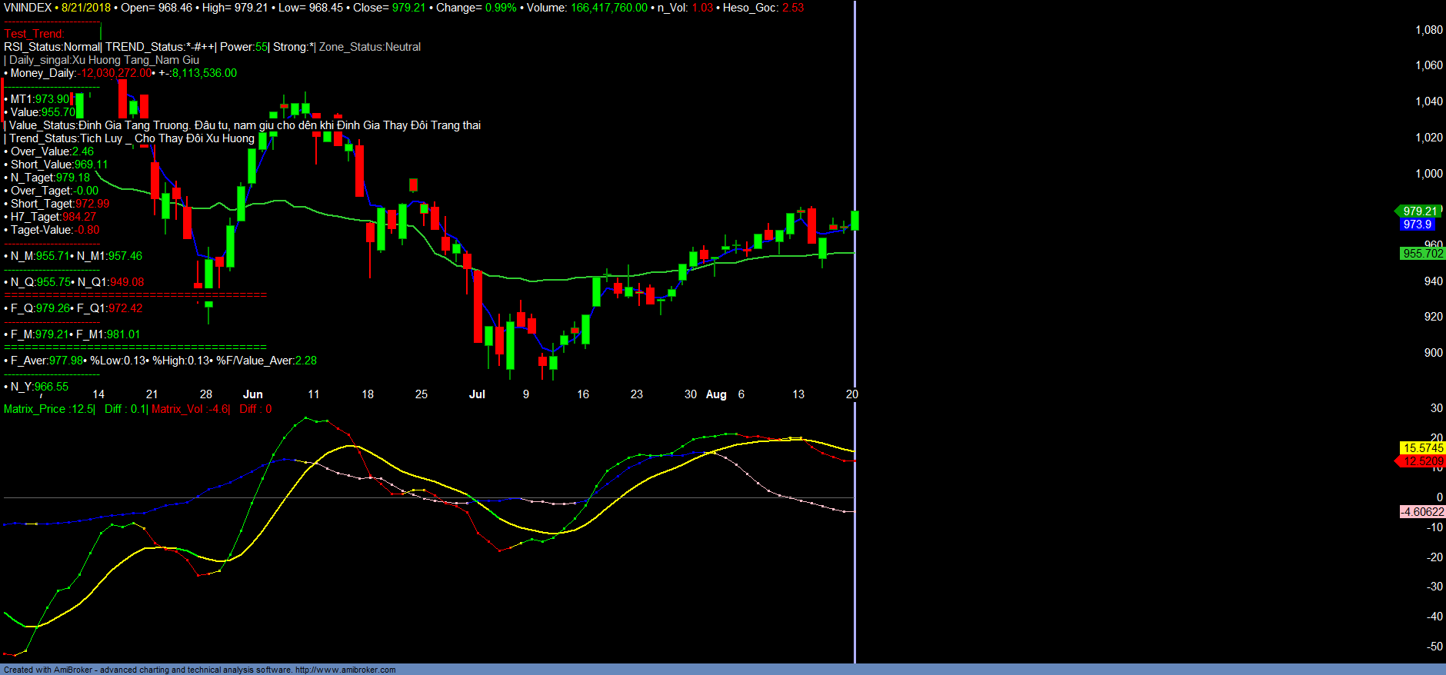Image resolution: width=1446 pixels, height=675 pixels.
Task: Select the F_Aver:977.98 readout line
Action: coord(46,361)
